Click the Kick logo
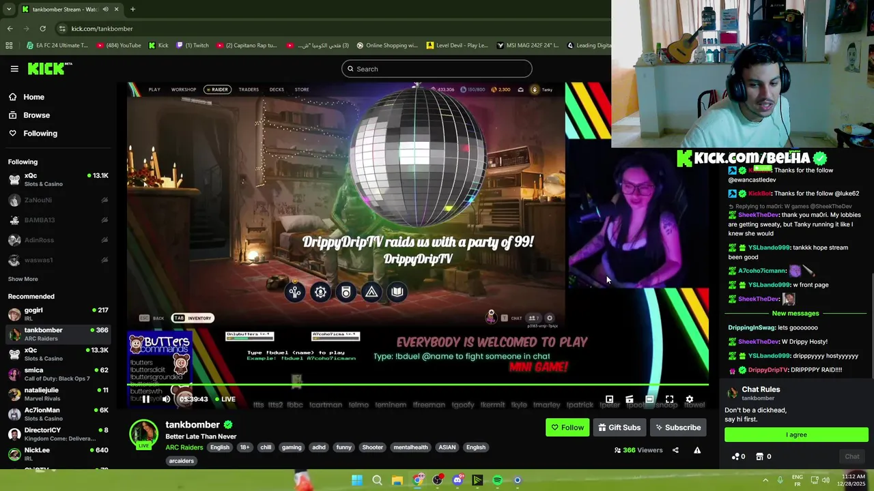This screenshot has width=874, height=491. pyautogui.click(x=49, y=68)
